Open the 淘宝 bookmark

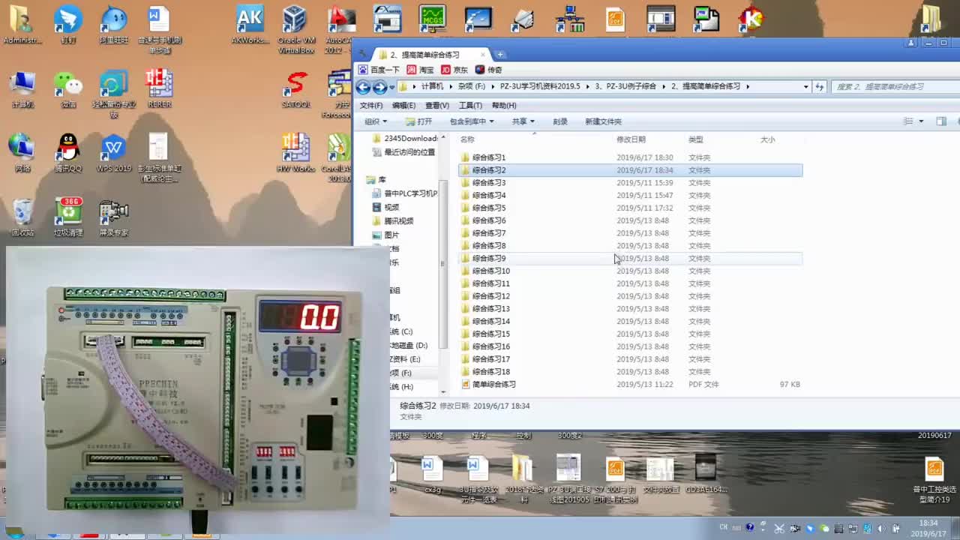[421, 70]
